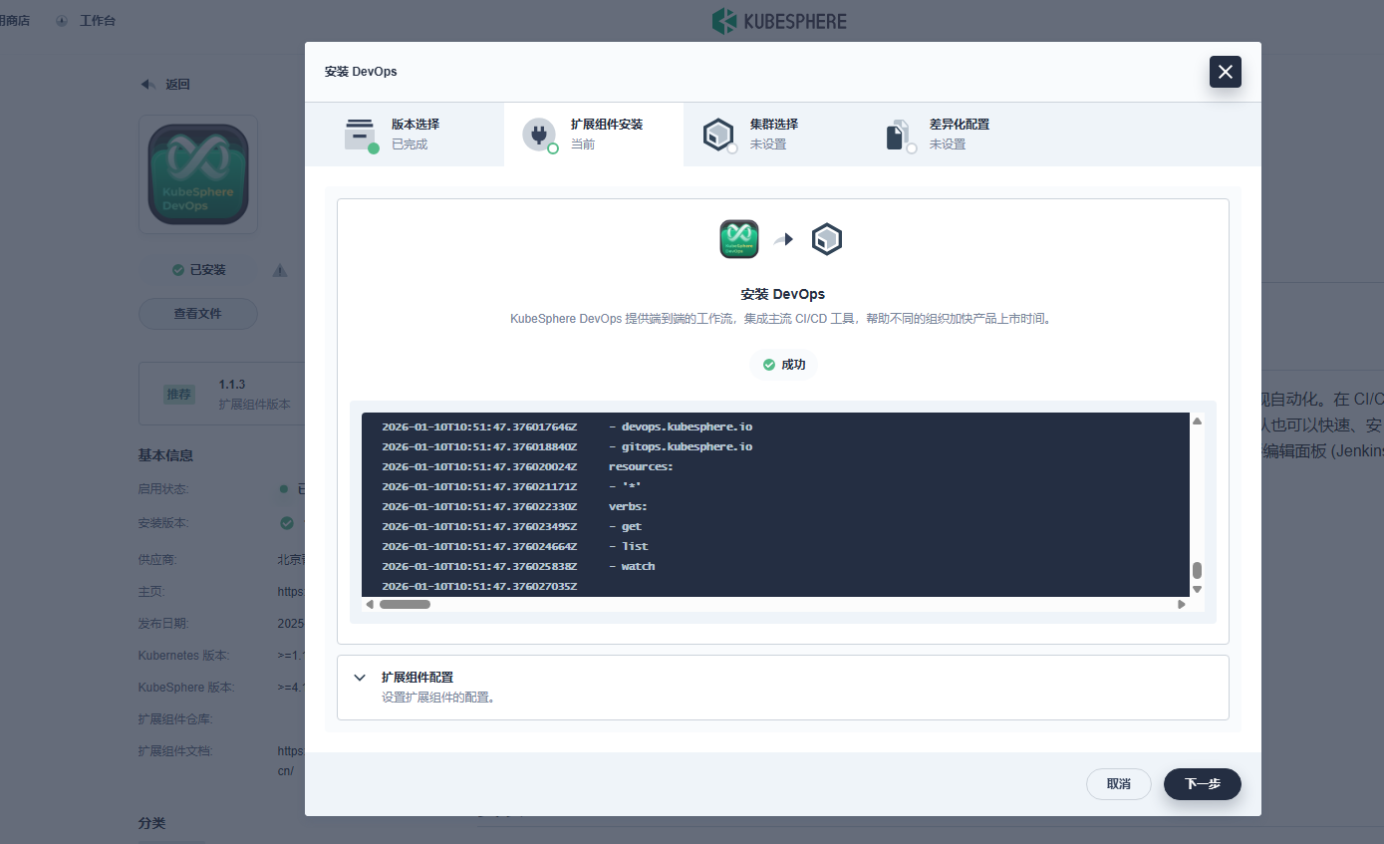
Task: Click the hexagon cube icon beside the arrow
Action: click(x=827, y=239)
